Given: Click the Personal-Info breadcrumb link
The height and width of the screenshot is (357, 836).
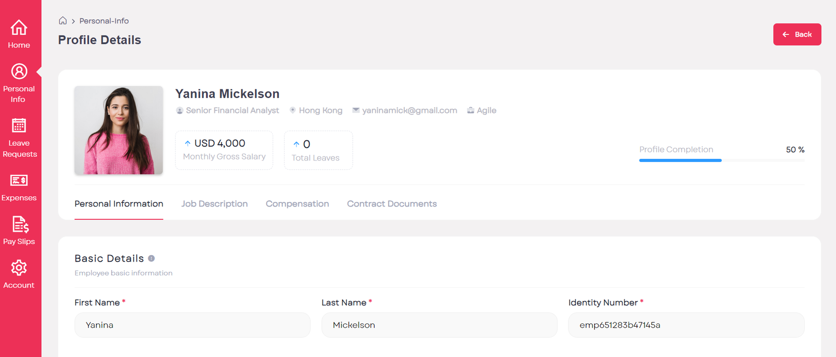Looking at the screenshot, I should pos(104,21).
